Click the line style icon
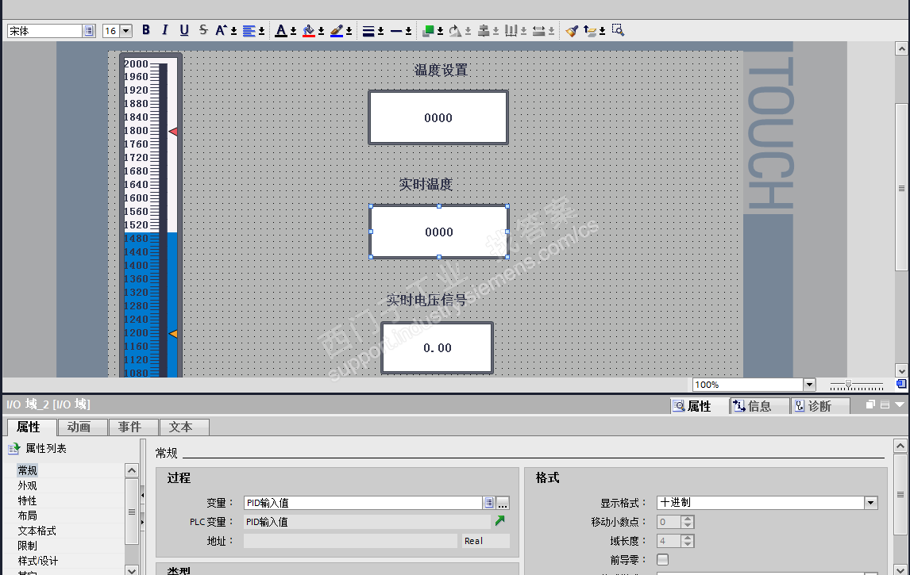Viewport: 910px width, 575px height. click(396, 31)
